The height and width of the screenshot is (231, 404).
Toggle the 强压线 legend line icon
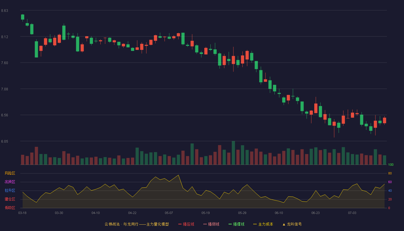click(x=180, y=224)
